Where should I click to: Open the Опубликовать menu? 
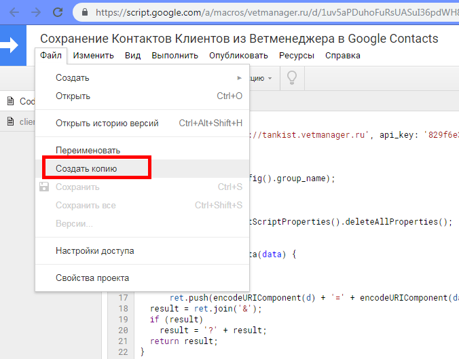point(238,55)
